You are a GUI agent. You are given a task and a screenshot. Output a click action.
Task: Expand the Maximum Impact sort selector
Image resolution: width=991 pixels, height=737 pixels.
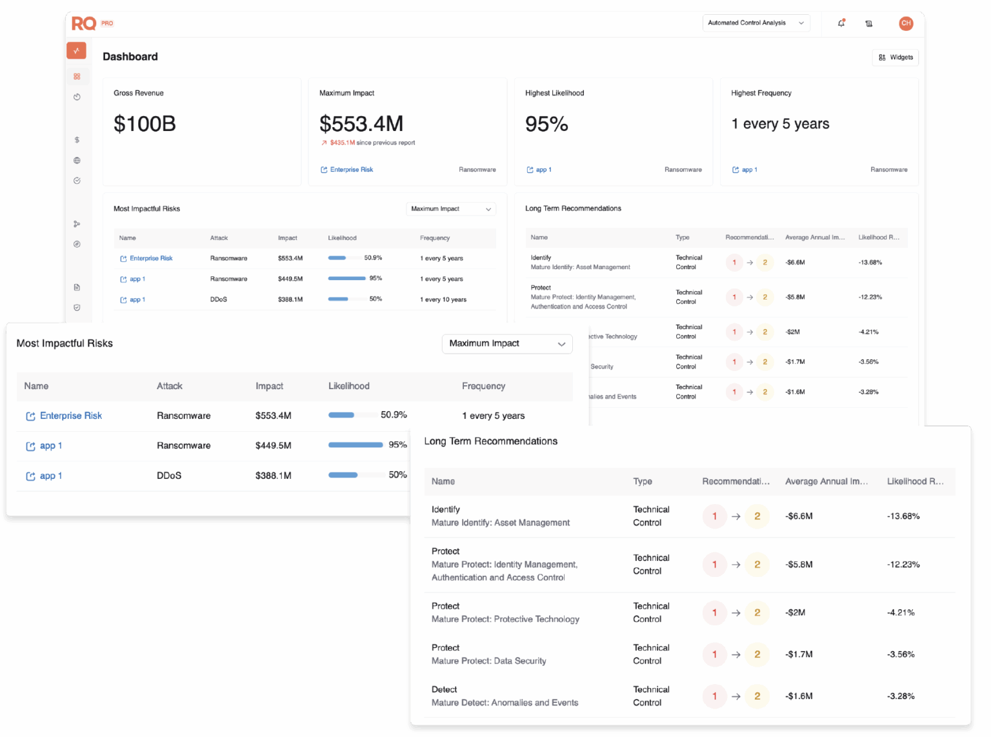(450, 208)
